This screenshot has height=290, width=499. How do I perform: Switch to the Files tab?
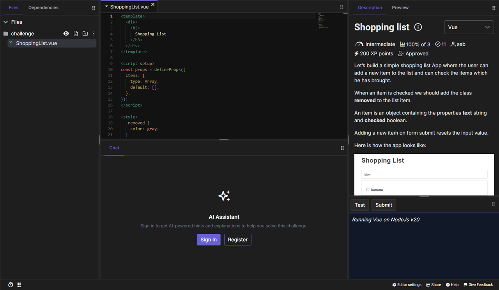[14, 7]
